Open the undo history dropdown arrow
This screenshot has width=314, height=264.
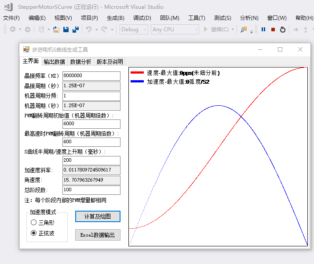click(x=97, y=30)
